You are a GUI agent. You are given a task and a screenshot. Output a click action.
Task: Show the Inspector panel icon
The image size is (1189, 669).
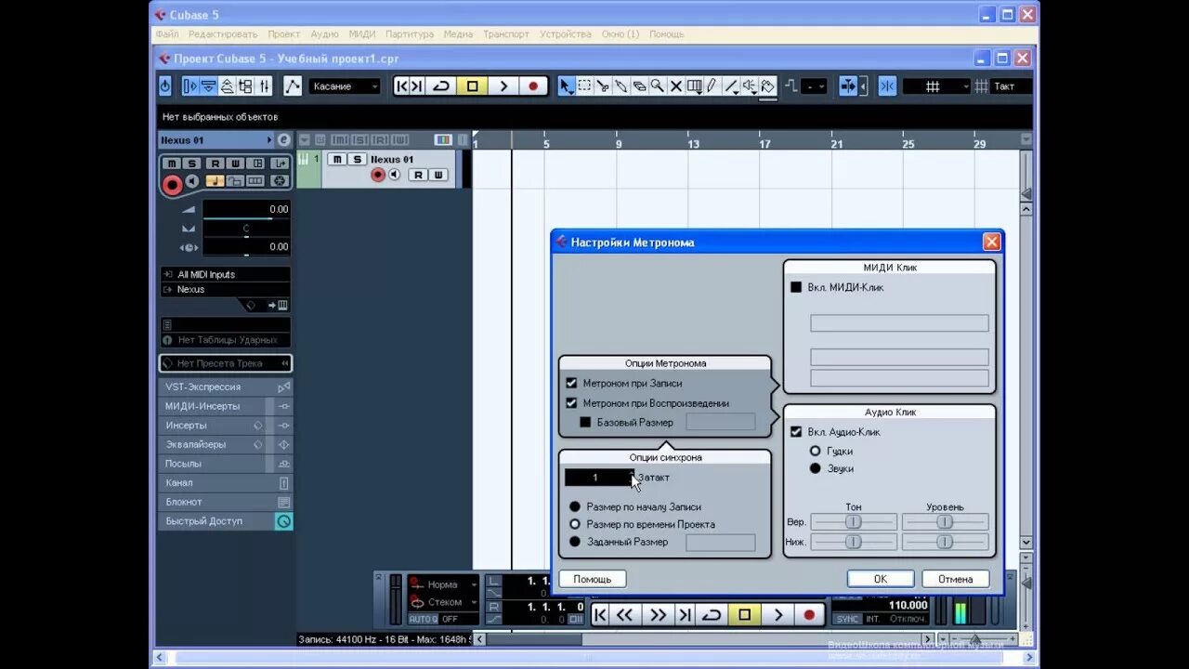[x=190, y=86]
